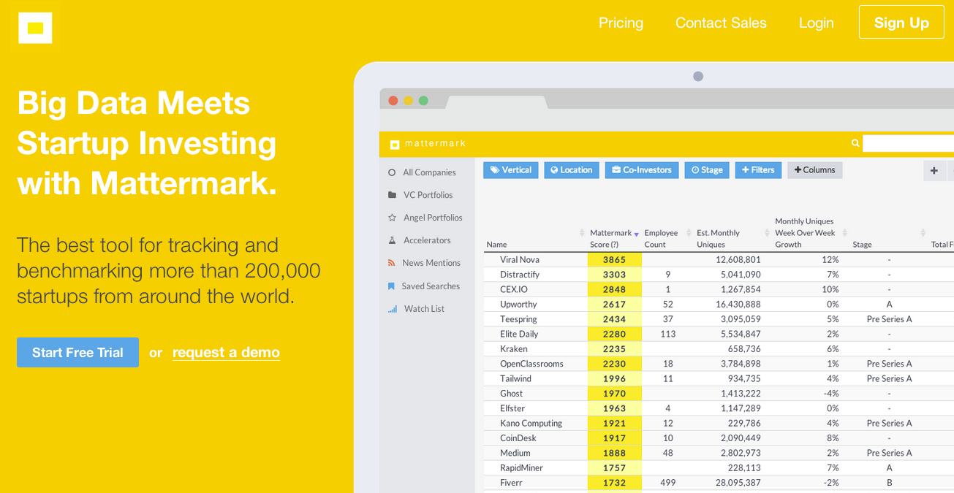Image resolution: width=954 pixels, height=493 pixels.
Task: Open the Distractify company row
Action: point(719,275)
